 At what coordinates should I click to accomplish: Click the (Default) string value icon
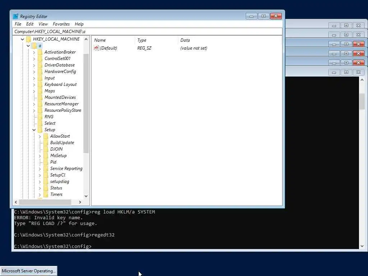coord(96,48)
